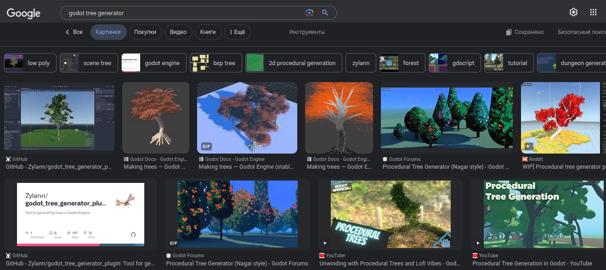Open the Procedural Trees lofi video thumbnail
This screenshot has height=270, width=606.
click(x=391, y=215)
